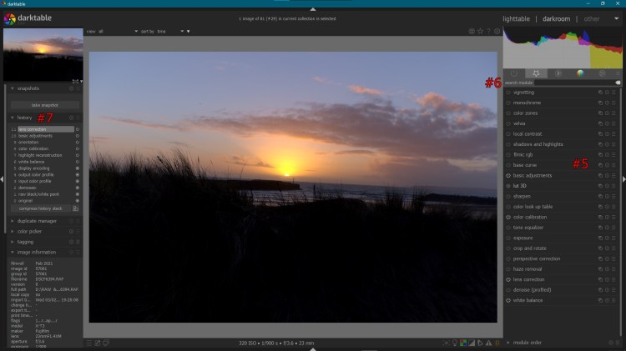The image size is (626, 351).
Task: Open the other views tab
Action: coord(592,18)
